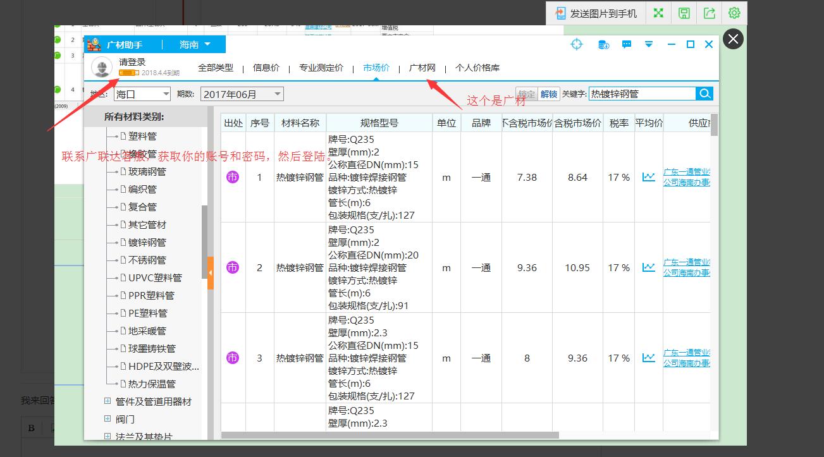Close the image preview with round X

[x=733, y=39]
